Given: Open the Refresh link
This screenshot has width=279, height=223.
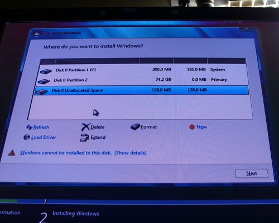Looking at the screenshot, I should 41,127.
